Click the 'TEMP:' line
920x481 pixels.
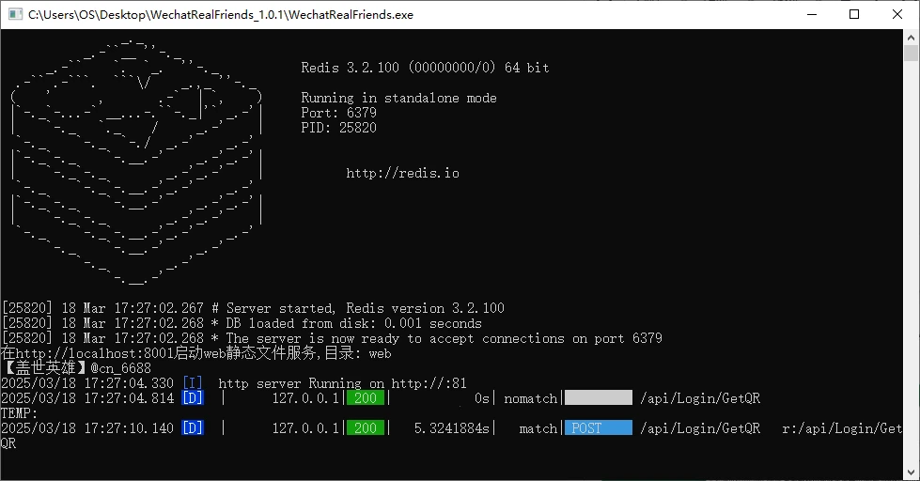(x=19, y=413)
